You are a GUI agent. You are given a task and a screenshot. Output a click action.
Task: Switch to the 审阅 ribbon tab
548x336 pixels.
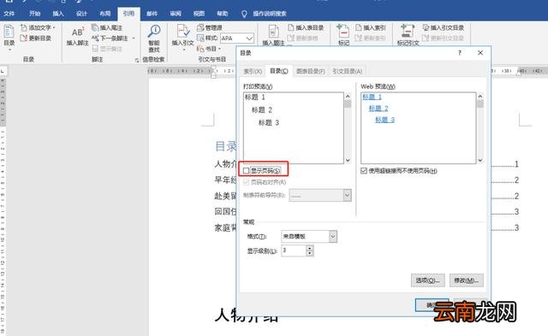(x=176, y=14)
